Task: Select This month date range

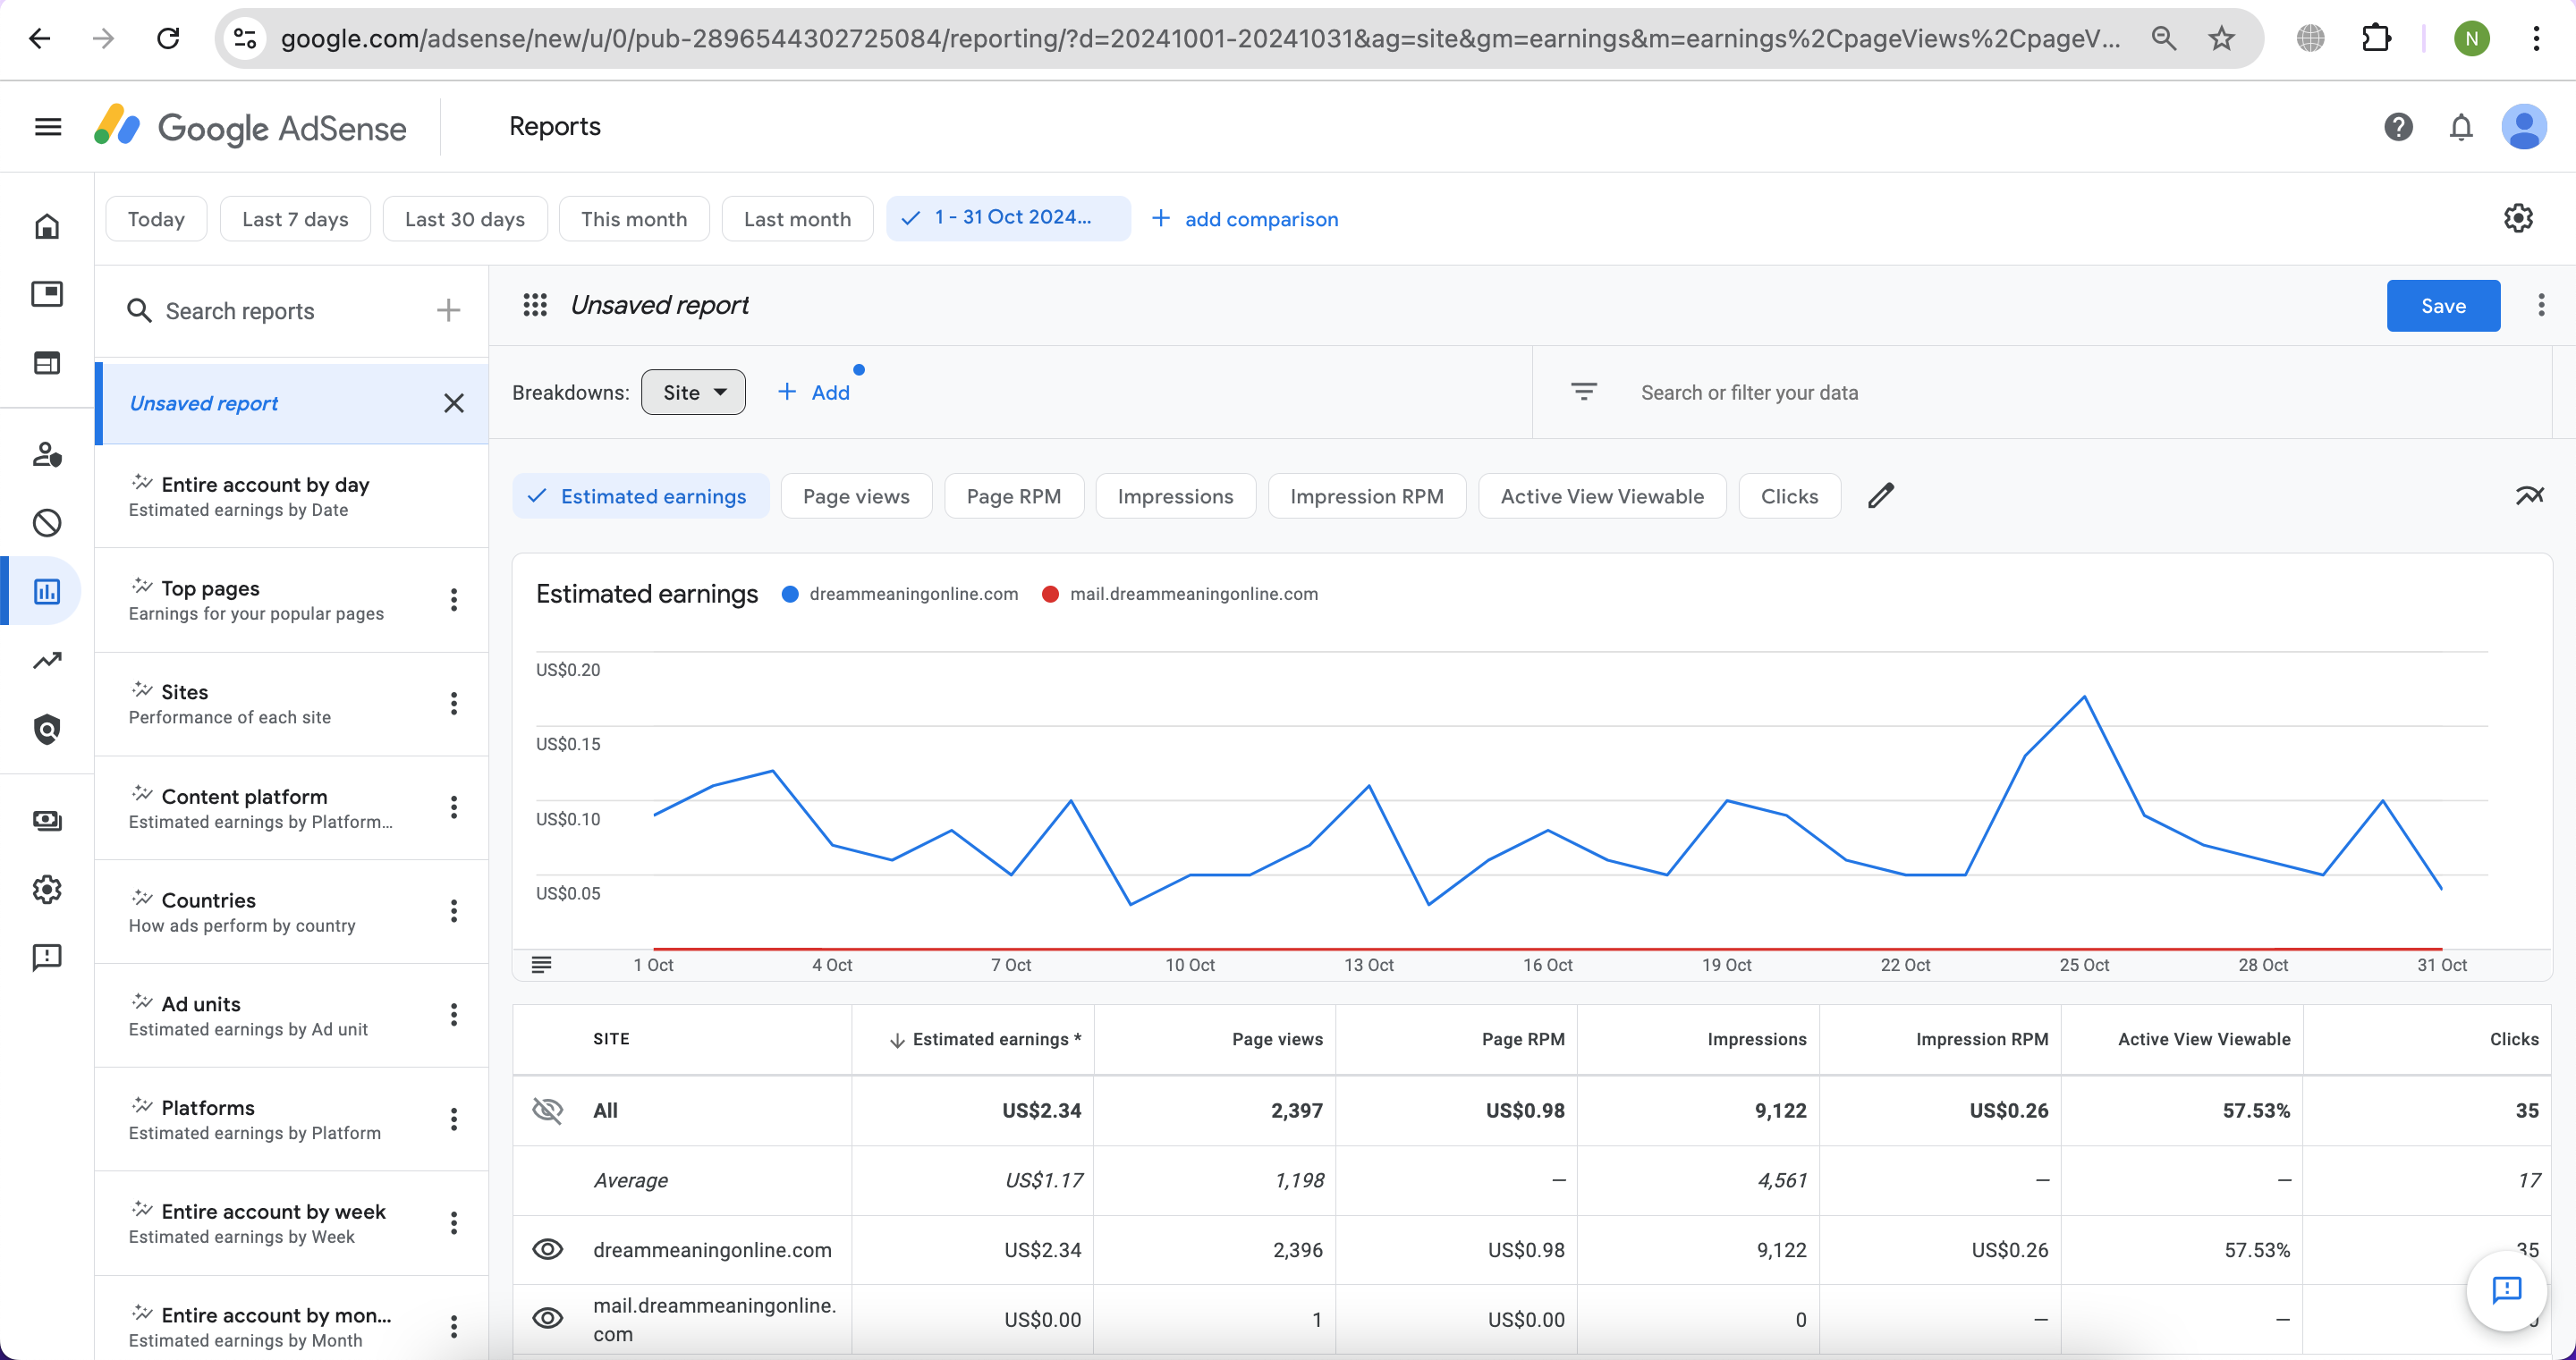Action: pos(634,218)
